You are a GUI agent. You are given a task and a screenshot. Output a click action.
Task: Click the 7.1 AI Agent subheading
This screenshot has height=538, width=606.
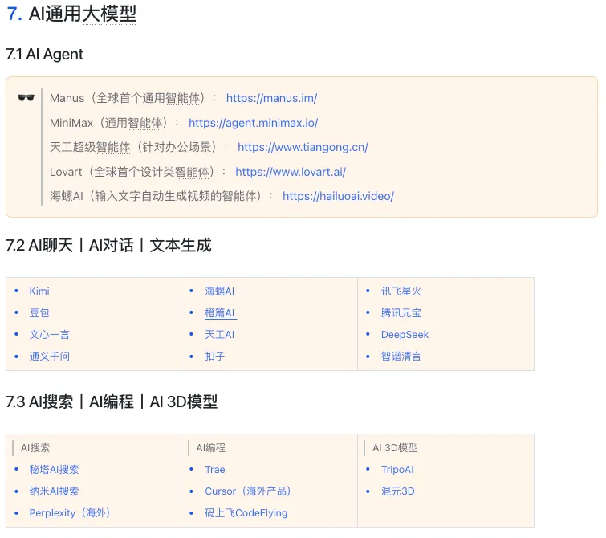pos(44,54)
